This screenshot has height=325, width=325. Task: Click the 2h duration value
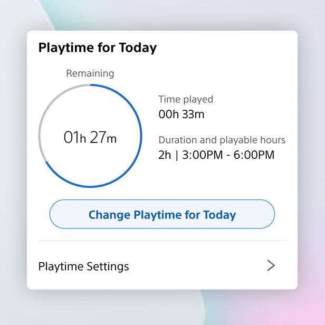click(x=165, y=155)
